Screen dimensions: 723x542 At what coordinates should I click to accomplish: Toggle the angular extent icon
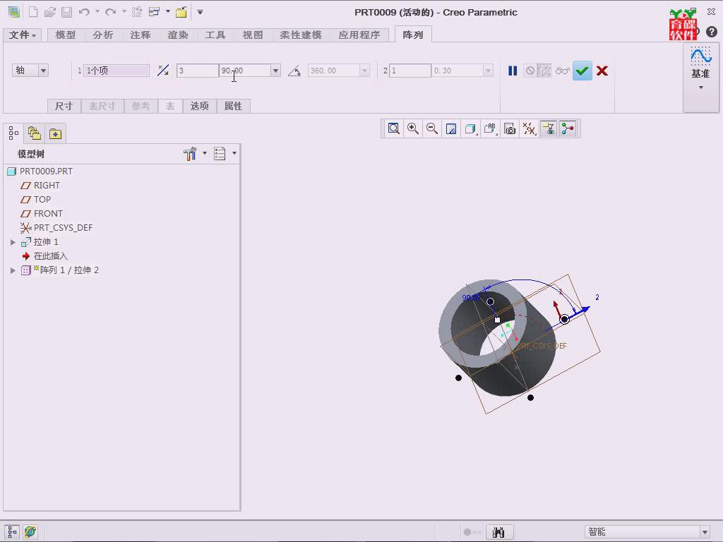(x=294, y=71)
